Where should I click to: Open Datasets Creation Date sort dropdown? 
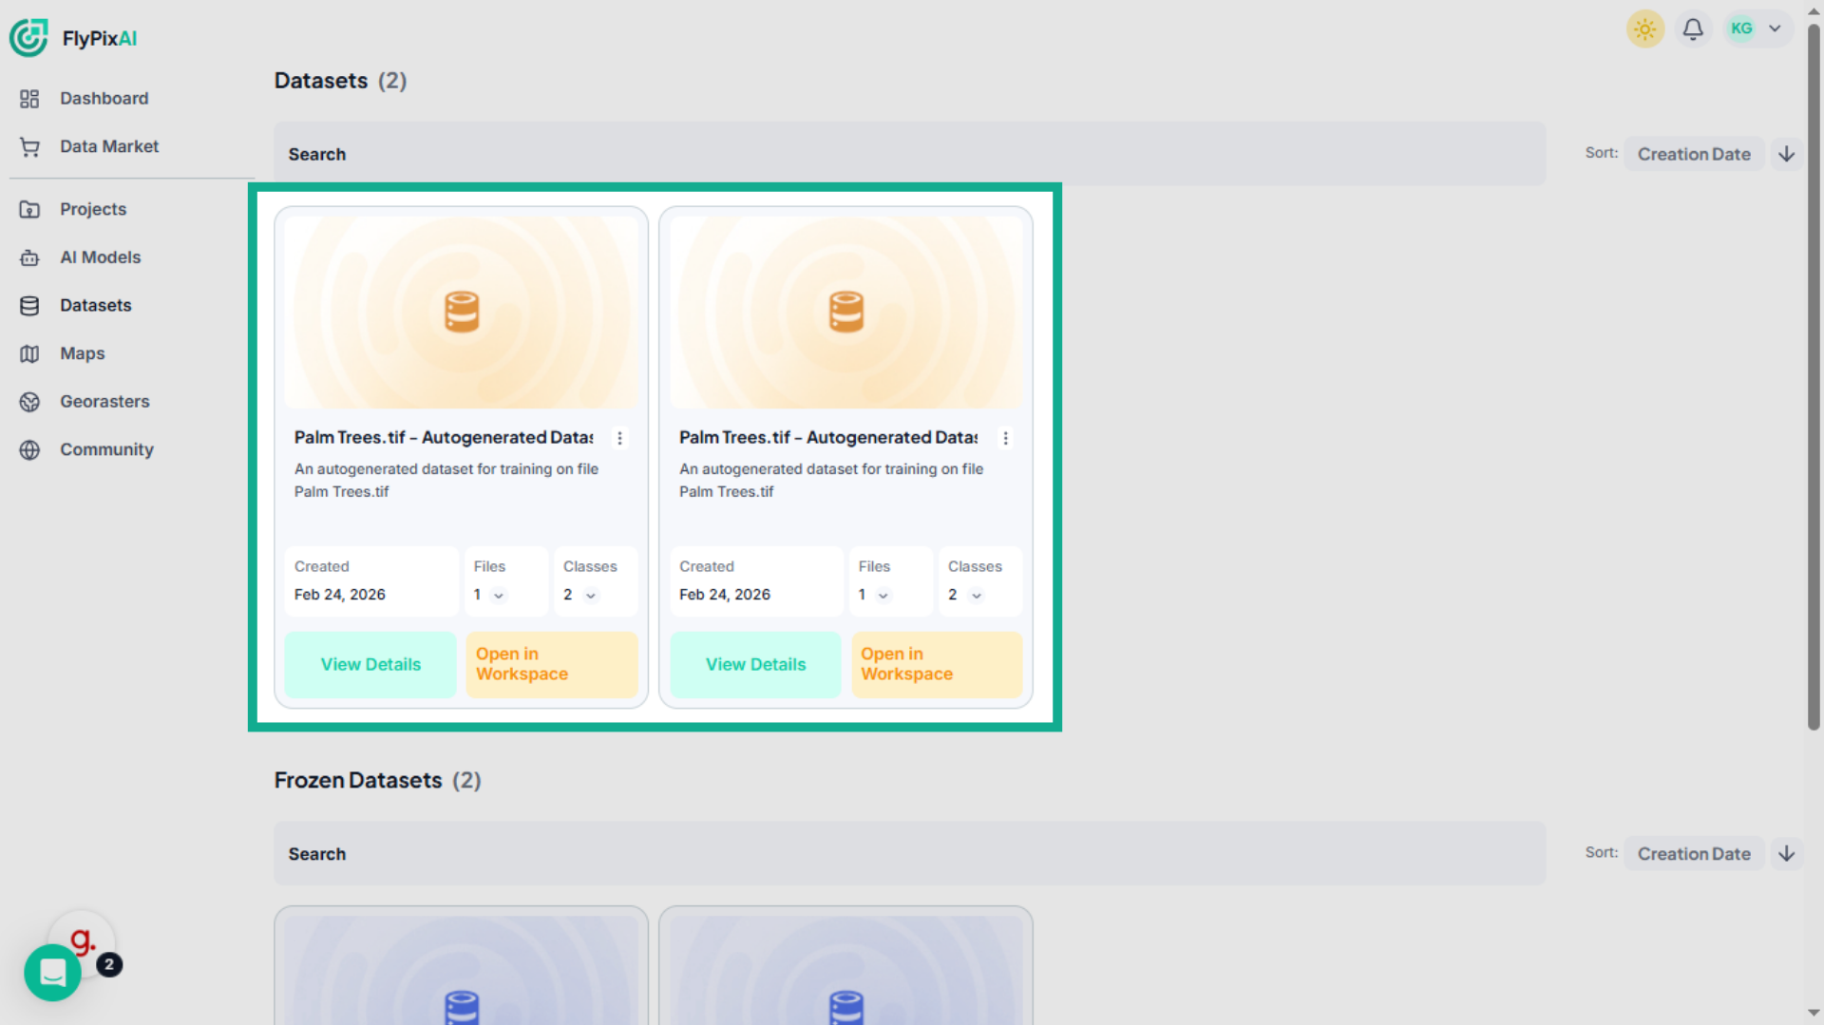pyautogui.click(x=1694, y=154)
